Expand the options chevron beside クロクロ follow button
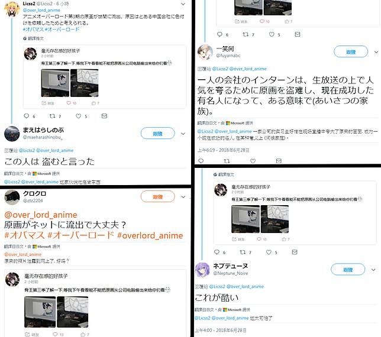 (x=183, y=197)
